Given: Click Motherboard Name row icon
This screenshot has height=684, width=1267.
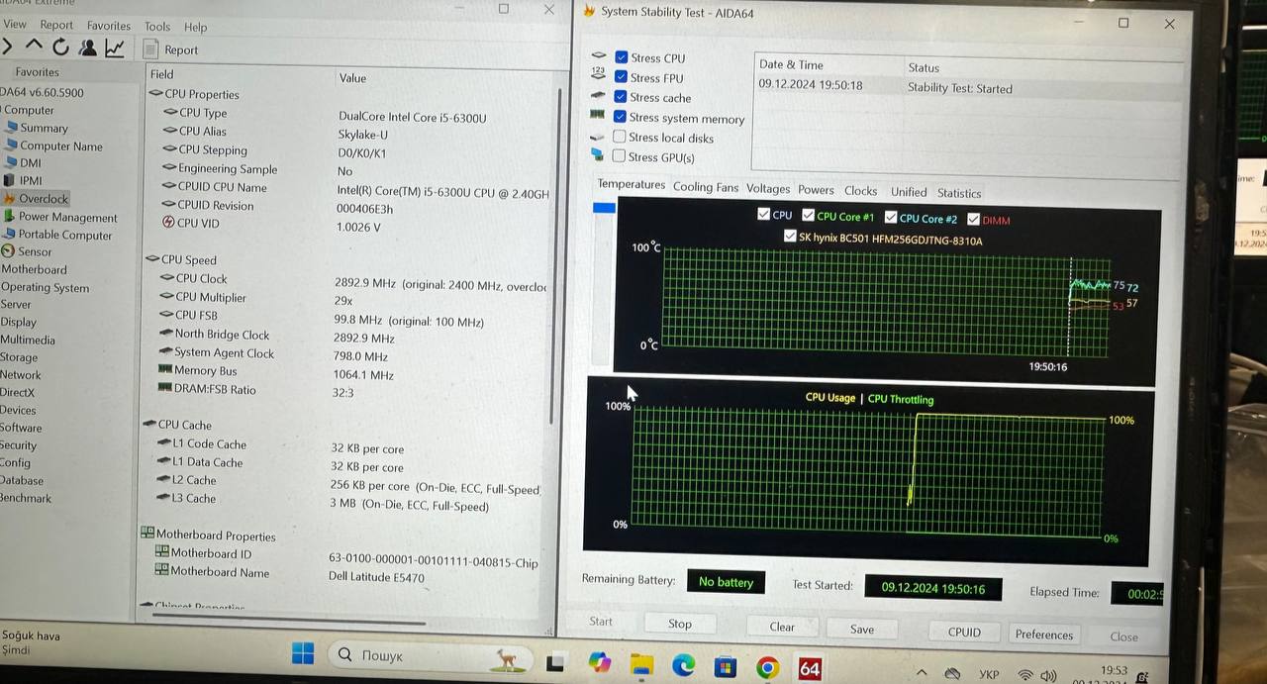Looking at the screenshot, I should click(162, 570).
